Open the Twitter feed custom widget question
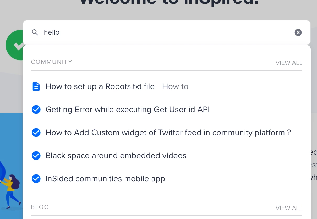This screenshot has height=219, width=317. point(168,133)
